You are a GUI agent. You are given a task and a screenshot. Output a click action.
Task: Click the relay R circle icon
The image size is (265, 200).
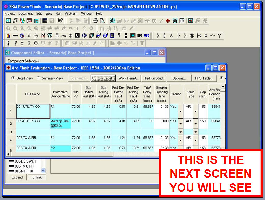(192, 36)
